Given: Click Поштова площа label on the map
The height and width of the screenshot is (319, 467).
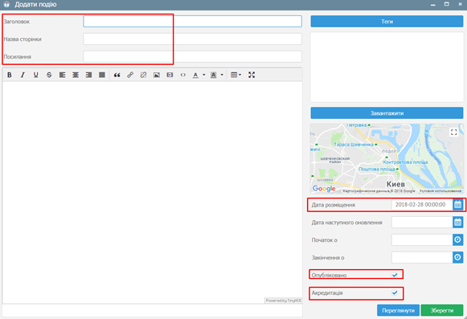Looking at the screenshot, I should pos(377,170).
